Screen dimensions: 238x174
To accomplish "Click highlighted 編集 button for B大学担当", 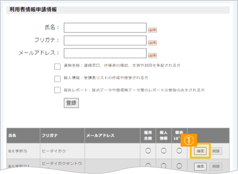I will 200,151.
